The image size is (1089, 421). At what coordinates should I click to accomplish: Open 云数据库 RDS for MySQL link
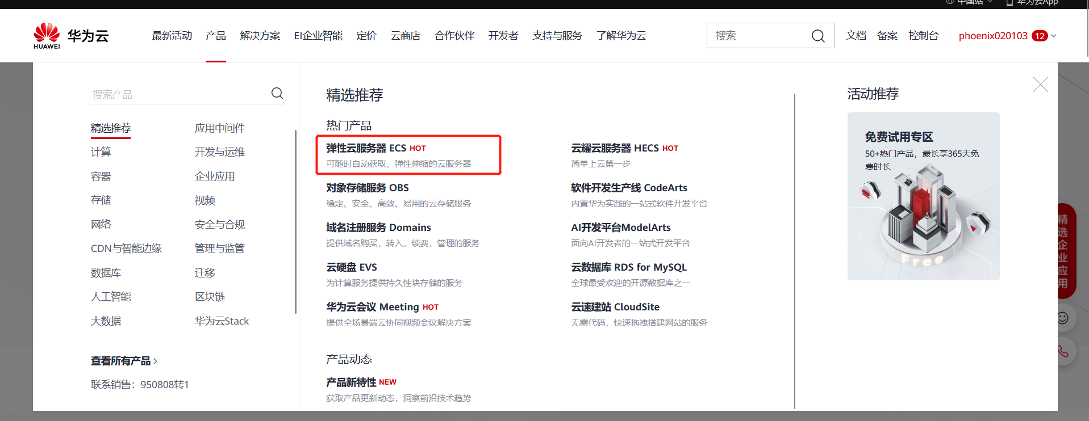[x=629, y=267]
